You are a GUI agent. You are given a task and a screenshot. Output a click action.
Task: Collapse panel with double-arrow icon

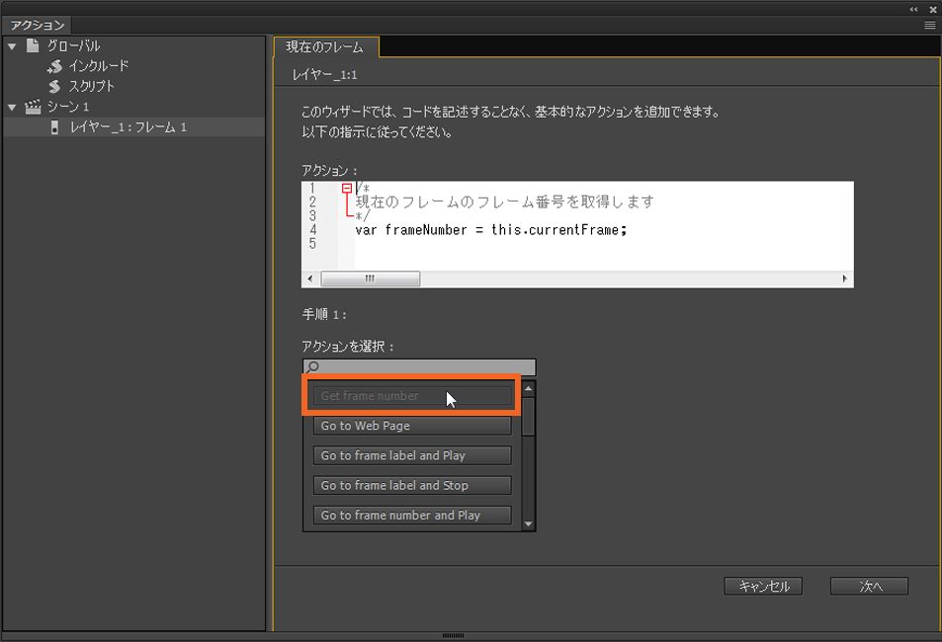(913, 9)
